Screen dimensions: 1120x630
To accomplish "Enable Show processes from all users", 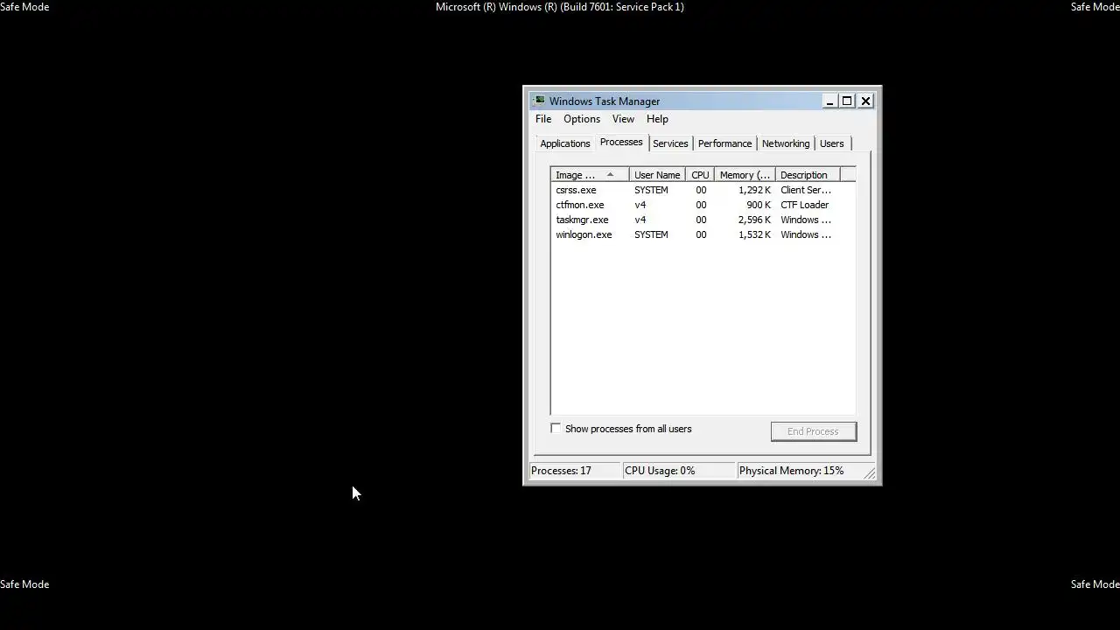I will [x=556, y=428].
